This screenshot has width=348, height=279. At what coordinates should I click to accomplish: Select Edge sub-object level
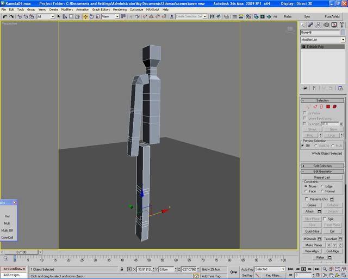[315, 107]
